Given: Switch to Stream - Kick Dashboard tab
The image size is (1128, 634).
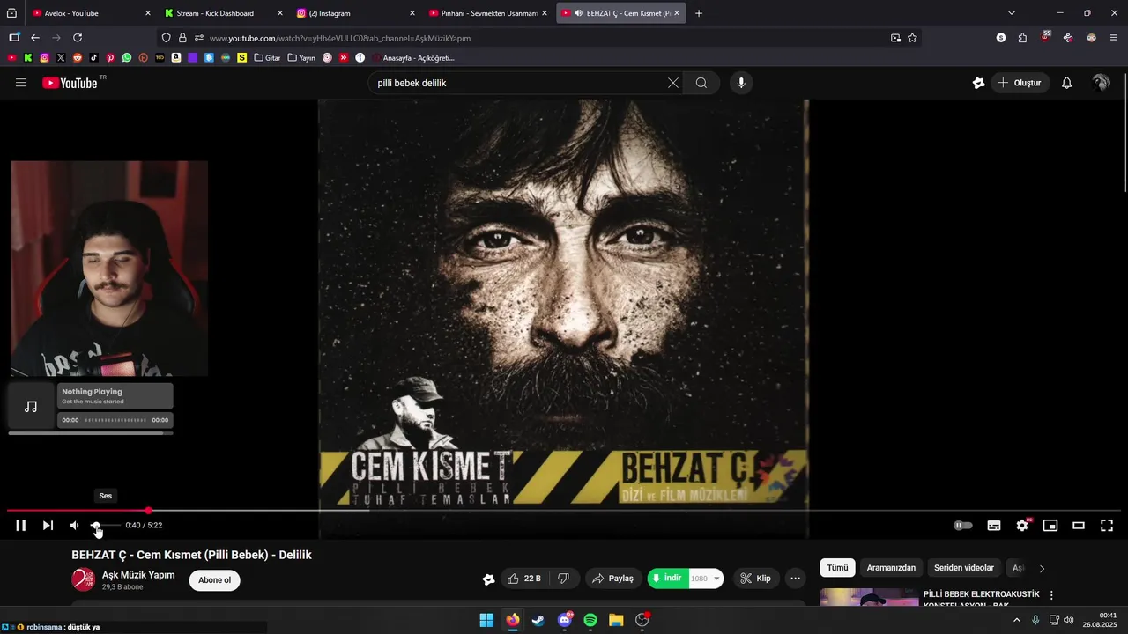Looking at the screenshot, I should tap(224, 13).
